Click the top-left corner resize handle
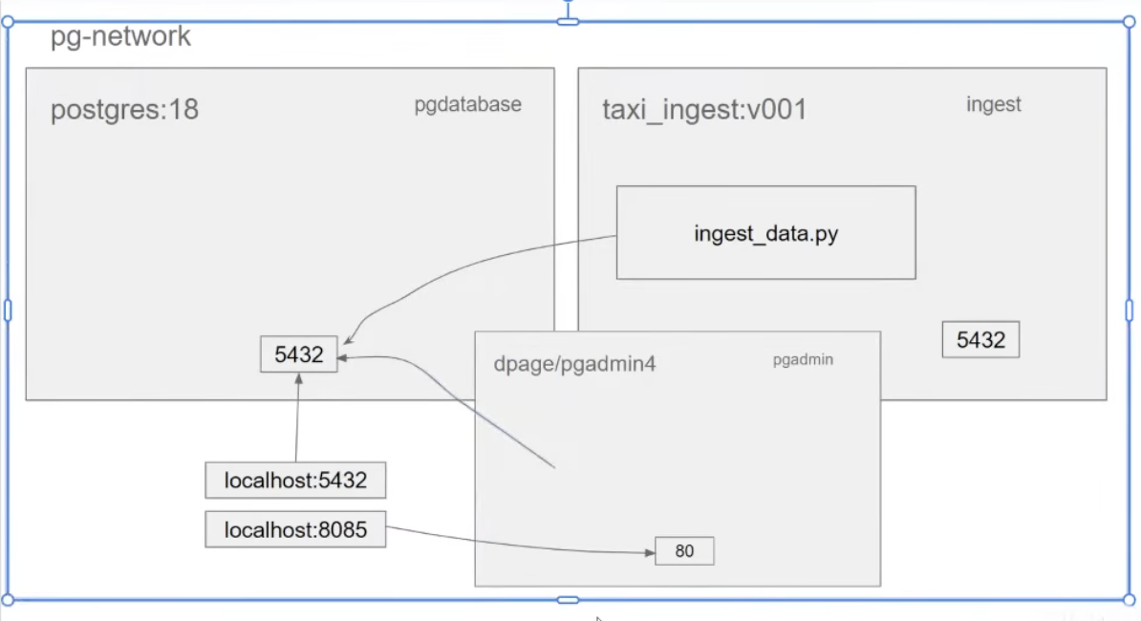Image resolution: width=1141 pixels, height=621 pixels. point(8,21)
